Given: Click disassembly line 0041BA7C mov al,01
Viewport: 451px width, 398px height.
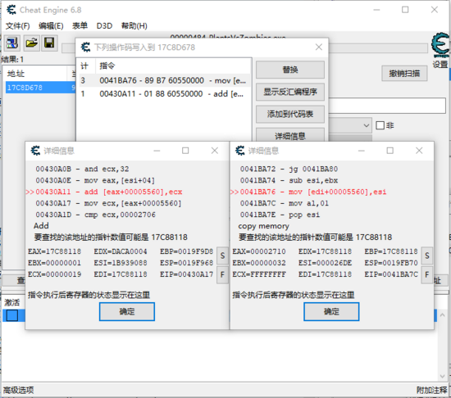Looking at the screenshot, I should pyautogui.click(x=285, y=203).
